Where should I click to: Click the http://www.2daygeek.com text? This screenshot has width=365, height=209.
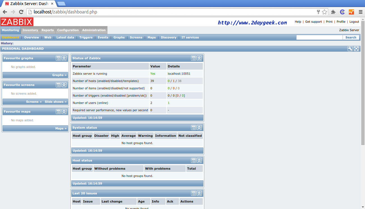tap(252, 23)
